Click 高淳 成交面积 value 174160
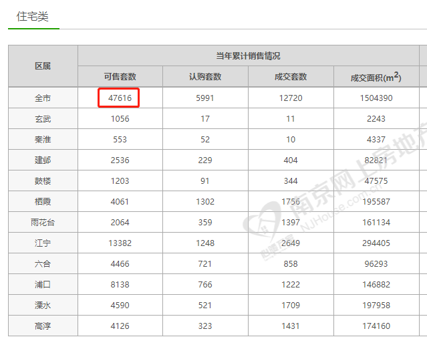Image resolution: width=427 pixels, height=353 pixels. 376,326
